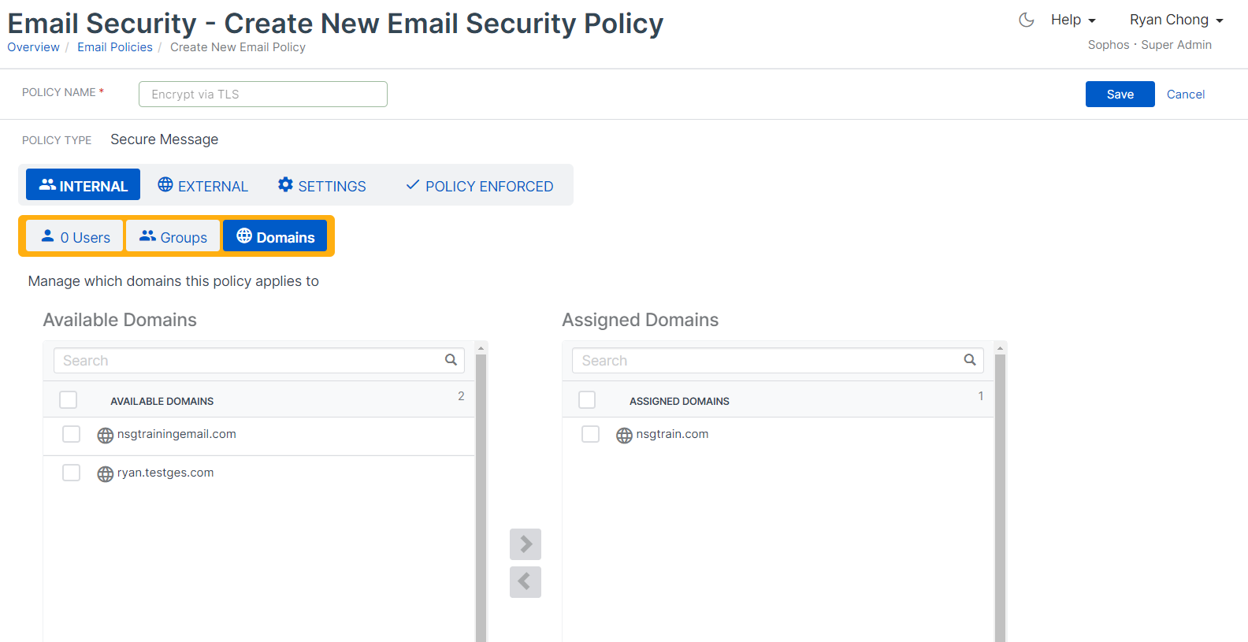1248x642 pixels.
Task: Click the right arrow to assign domains
Action: point(526,544)
